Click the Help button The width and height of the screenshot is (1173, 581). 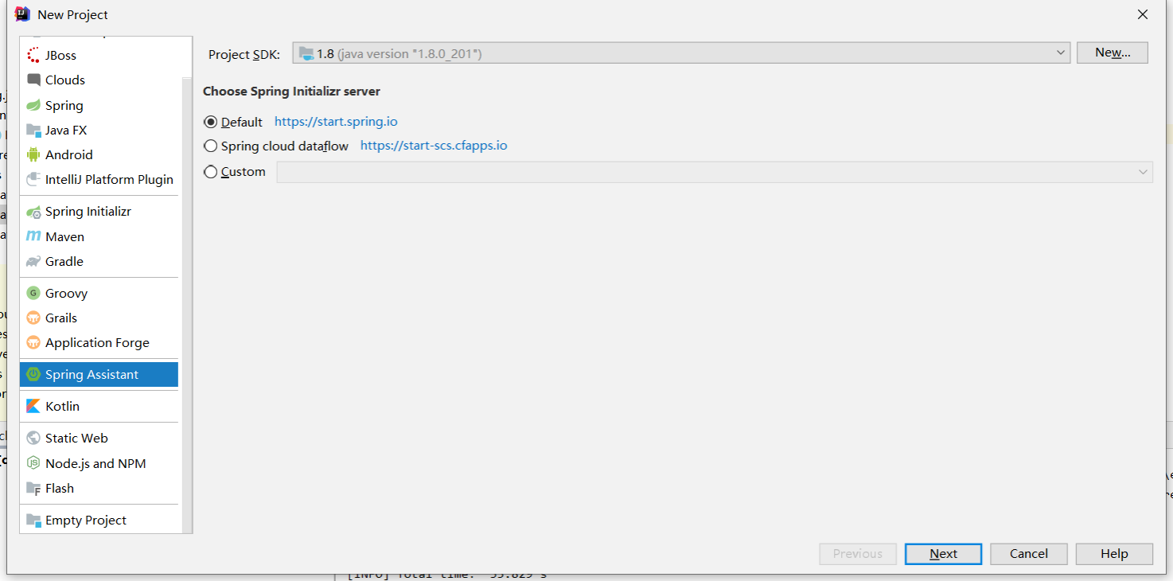(1114, 554)
